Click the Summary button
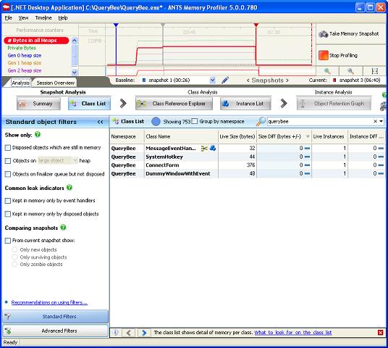Screen dimensions: 388x348 click(x=38, y=104)
